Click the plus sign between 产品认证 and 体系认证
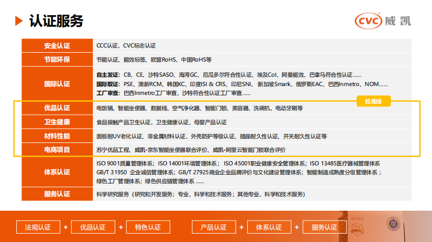 242,227
